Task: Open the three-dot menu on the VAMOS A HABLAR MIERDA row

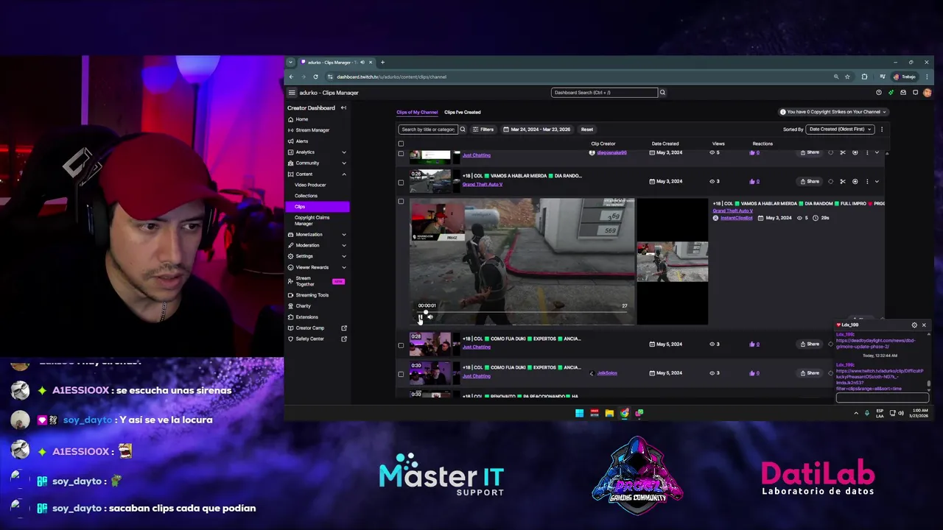Action: coord(867,182)
